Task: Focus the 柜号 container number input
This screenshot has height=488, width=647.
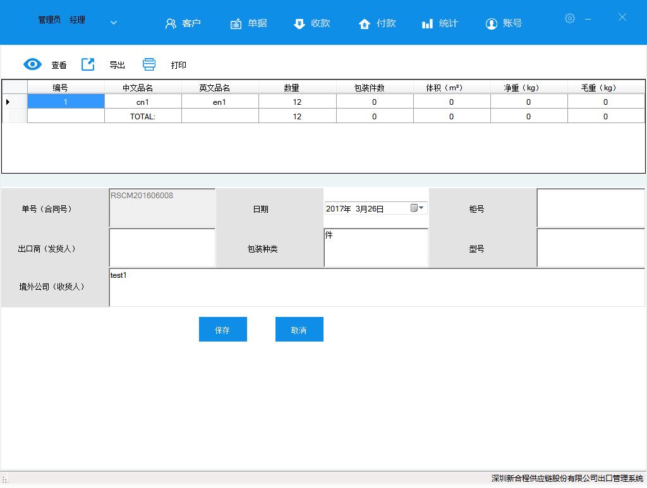Action: click(x=591, y=208)
